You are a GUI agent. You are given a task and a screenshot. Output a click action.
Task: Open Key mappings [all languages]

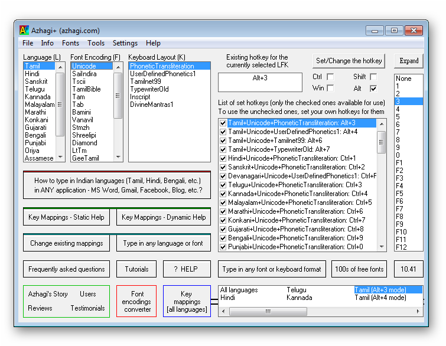187,301
